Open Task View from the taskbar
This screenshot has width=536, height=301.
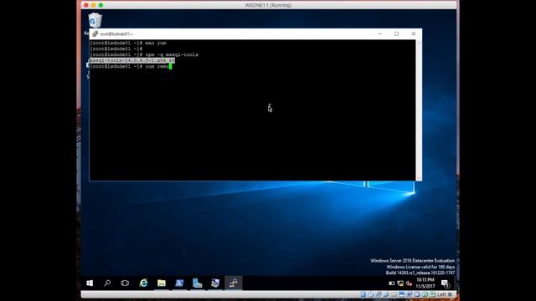pos(125,283)
